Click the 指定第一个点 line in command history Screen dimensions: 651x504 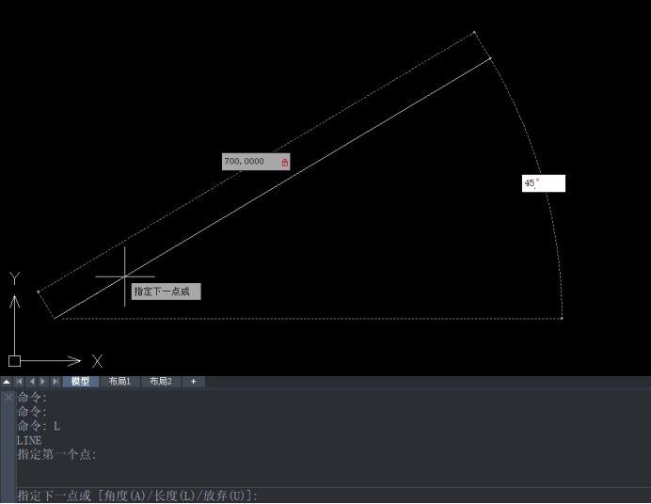[56, 455]
